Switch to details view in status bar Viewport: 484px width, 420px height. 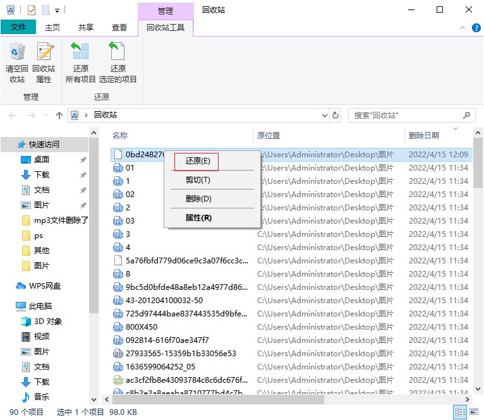point(460,412)
